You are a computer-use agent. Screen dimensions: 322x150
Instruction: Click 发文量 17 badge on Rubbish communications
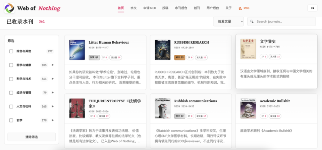pyautogui.click(x=201, y=116)
